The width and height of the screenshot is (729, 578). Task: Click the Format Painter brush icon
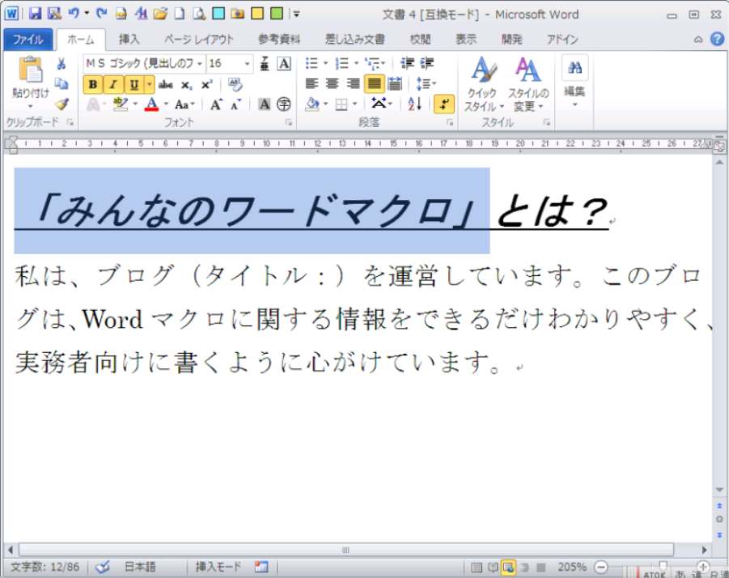[x=61, y=104]
